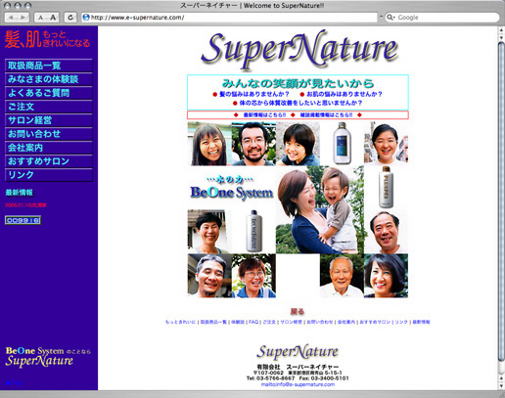Viewport: 505px width, 398px height.
Task: Click photo of elderly woman with glasses
Action: pyautogui.click(x=253, y=276)
